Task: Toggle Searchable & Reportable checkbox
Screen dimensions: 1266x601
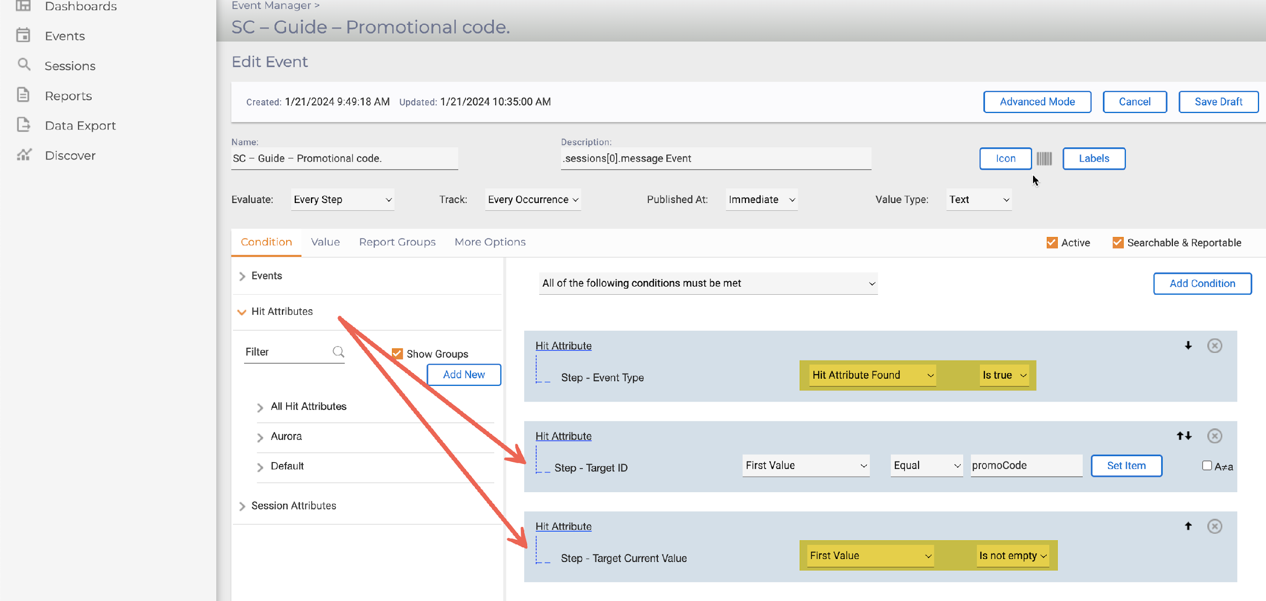Action: click(x=1118, y=243)
